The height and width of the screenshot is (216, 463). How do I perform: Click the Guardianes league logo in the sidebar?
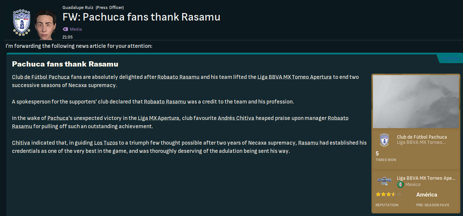384,181
